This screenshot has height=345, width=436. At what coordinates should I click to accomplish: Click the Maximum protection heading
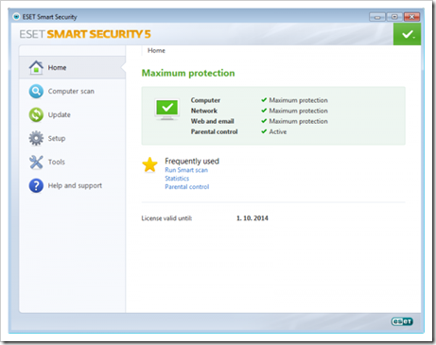pos(188,73)
